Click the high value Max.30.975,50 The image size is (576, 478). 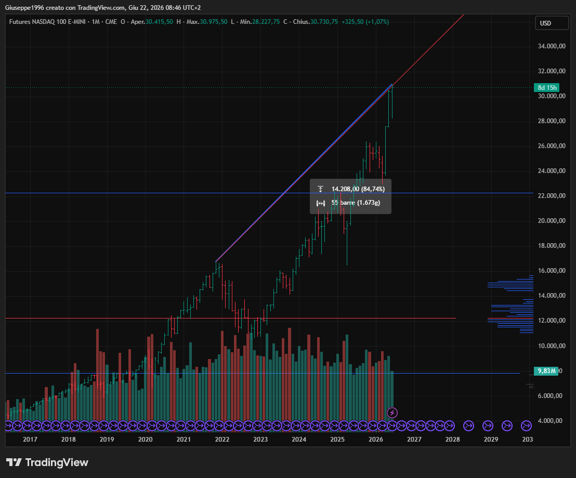click(x=207, y=22)
